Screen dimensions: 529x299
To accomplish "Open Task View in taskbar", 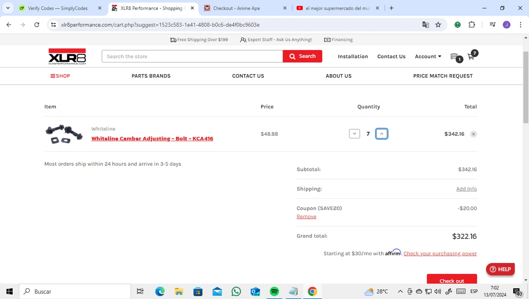I will point(140,292).
